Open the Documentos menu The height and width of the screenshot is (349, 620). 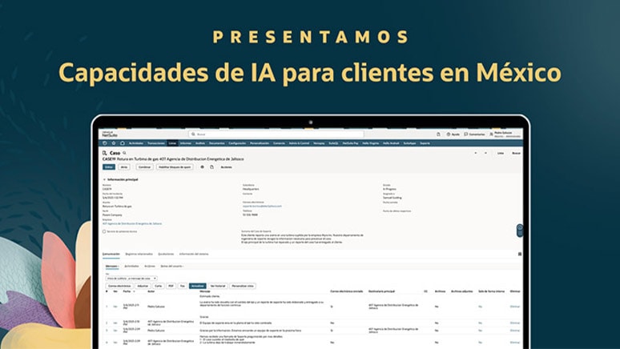point(217,143)
